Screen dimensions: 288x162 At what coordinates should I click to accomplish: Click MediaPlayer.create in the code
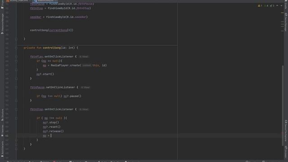pos(65,65)
